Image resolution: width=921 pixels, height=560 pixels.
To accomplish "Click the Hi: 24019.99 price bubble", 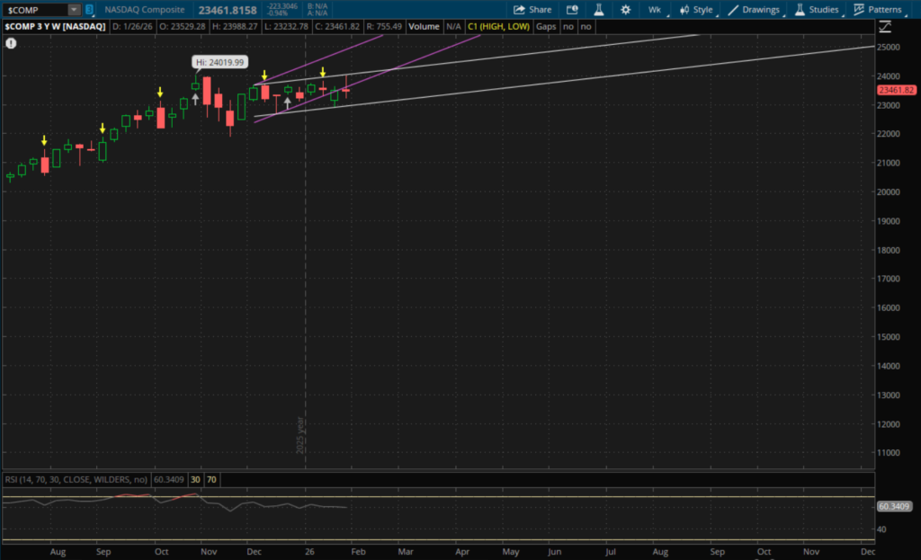I will point(220,62).
